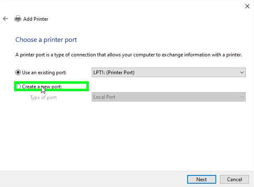The image size is (254, 187).
Task: Click the back arrow icon
Action: tap(5, 19)
